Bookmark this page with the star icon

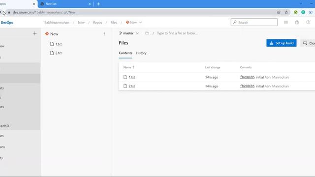coord(286,12)
